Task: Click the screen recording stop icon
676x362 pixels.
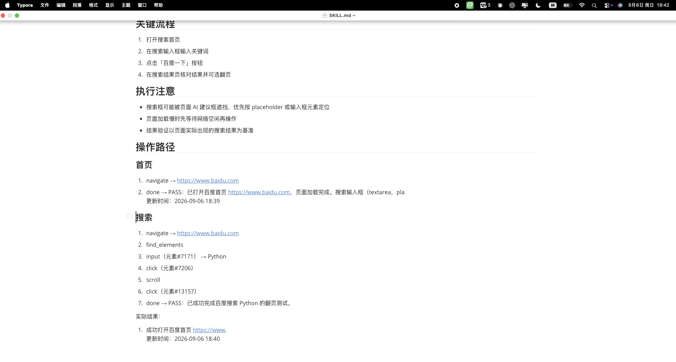Action: pyautogui.click(x=457, y=5)
